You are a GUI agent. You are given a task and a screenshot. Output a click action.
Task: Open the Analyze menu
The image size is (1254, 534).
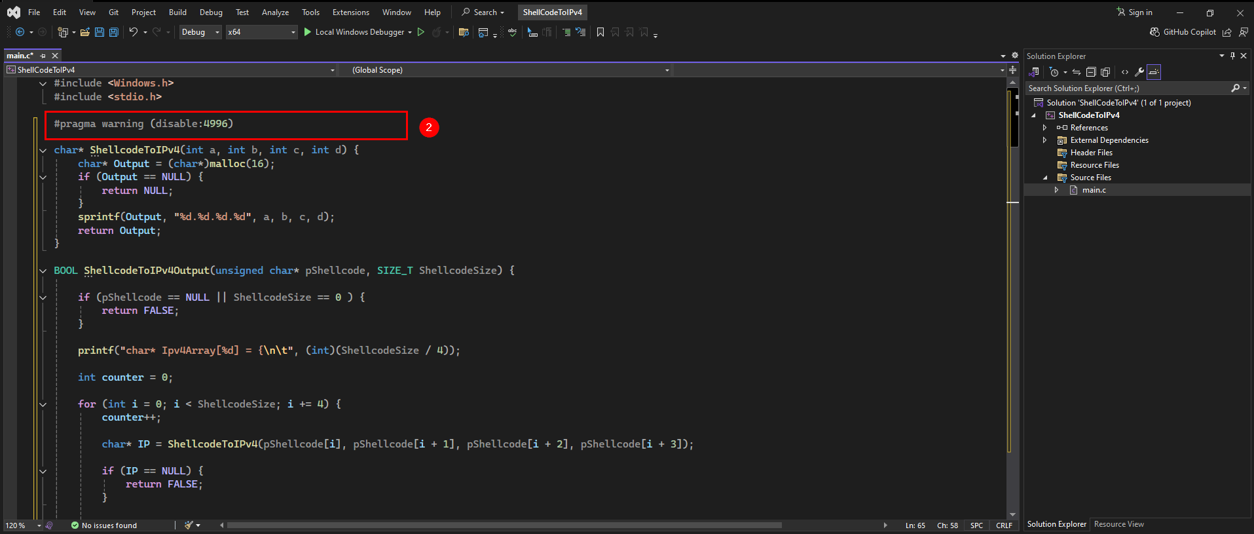point(275,12)
